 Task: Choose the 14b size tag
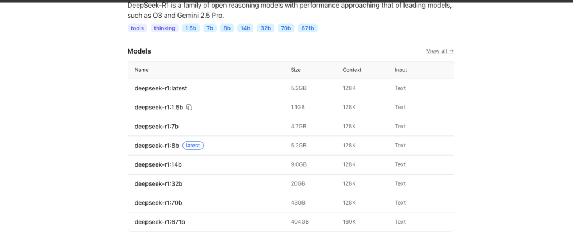245,28
